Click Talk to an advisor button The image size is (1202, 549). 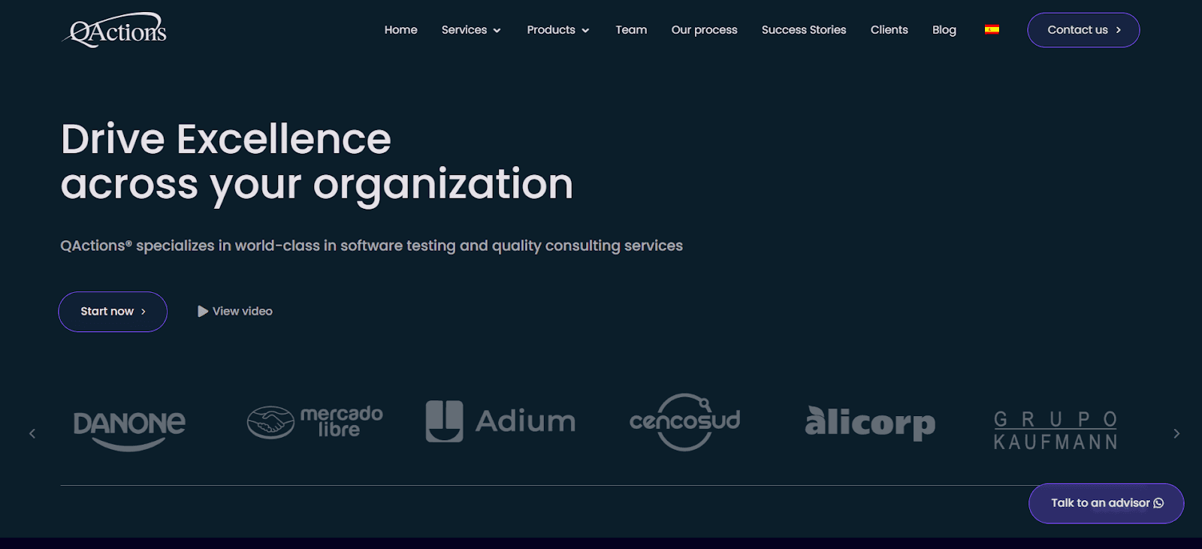pos(1106,503)
